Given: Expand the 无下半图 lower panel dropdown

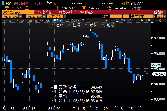Looking at the screenshot, I should point(154,16).
